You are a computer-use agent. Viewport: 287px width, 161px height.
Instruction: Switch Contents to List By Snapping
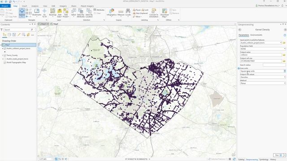tap(24, 35)
